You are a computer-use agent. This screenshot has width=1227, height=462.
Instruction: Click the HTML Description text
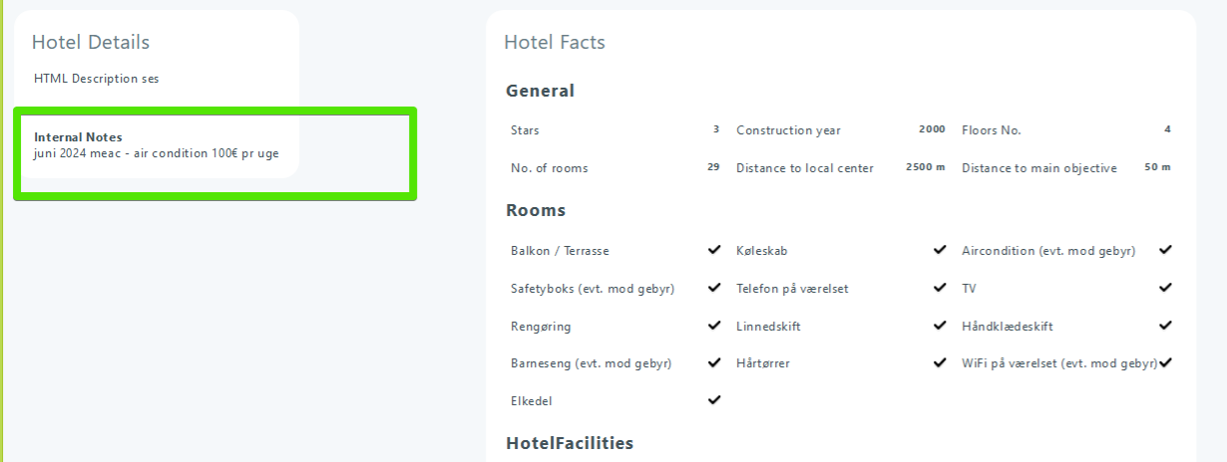click(x=96, y=79)
